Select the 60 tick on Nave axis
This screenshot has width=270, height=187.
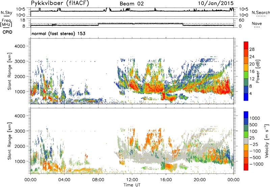pos(241,20)
